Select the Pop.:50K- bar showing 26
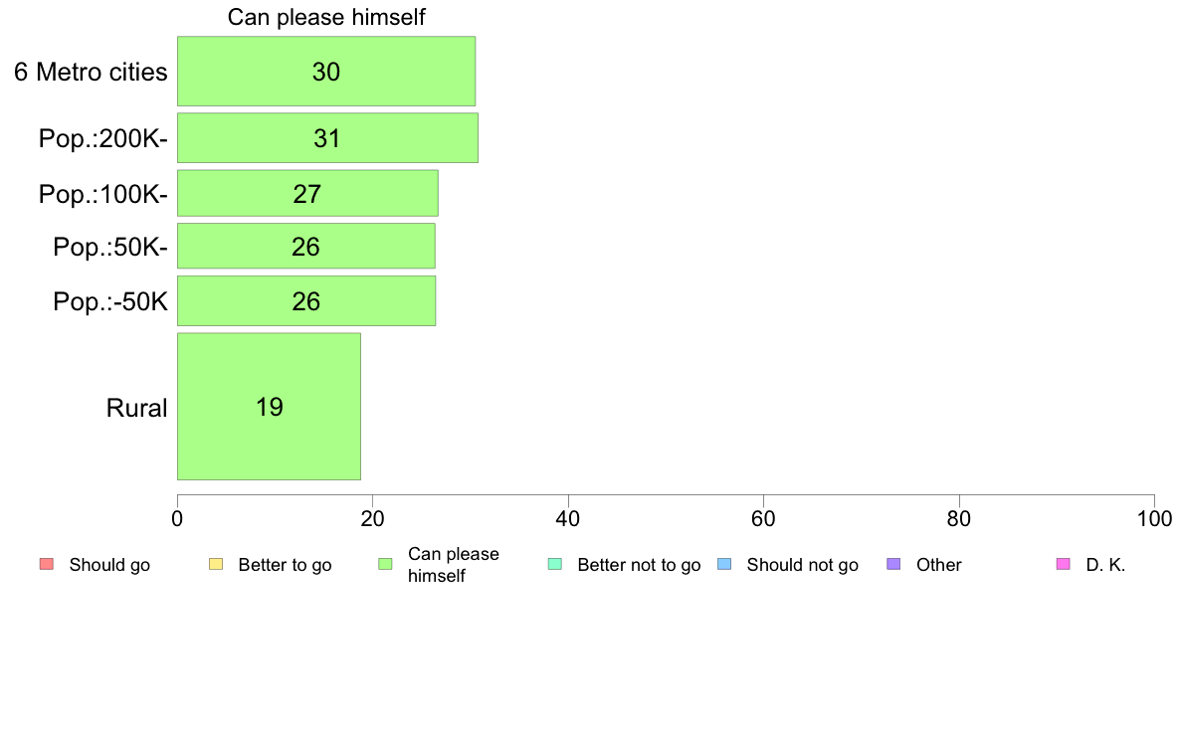This screenshot has width=1182, height=732. 306,246
